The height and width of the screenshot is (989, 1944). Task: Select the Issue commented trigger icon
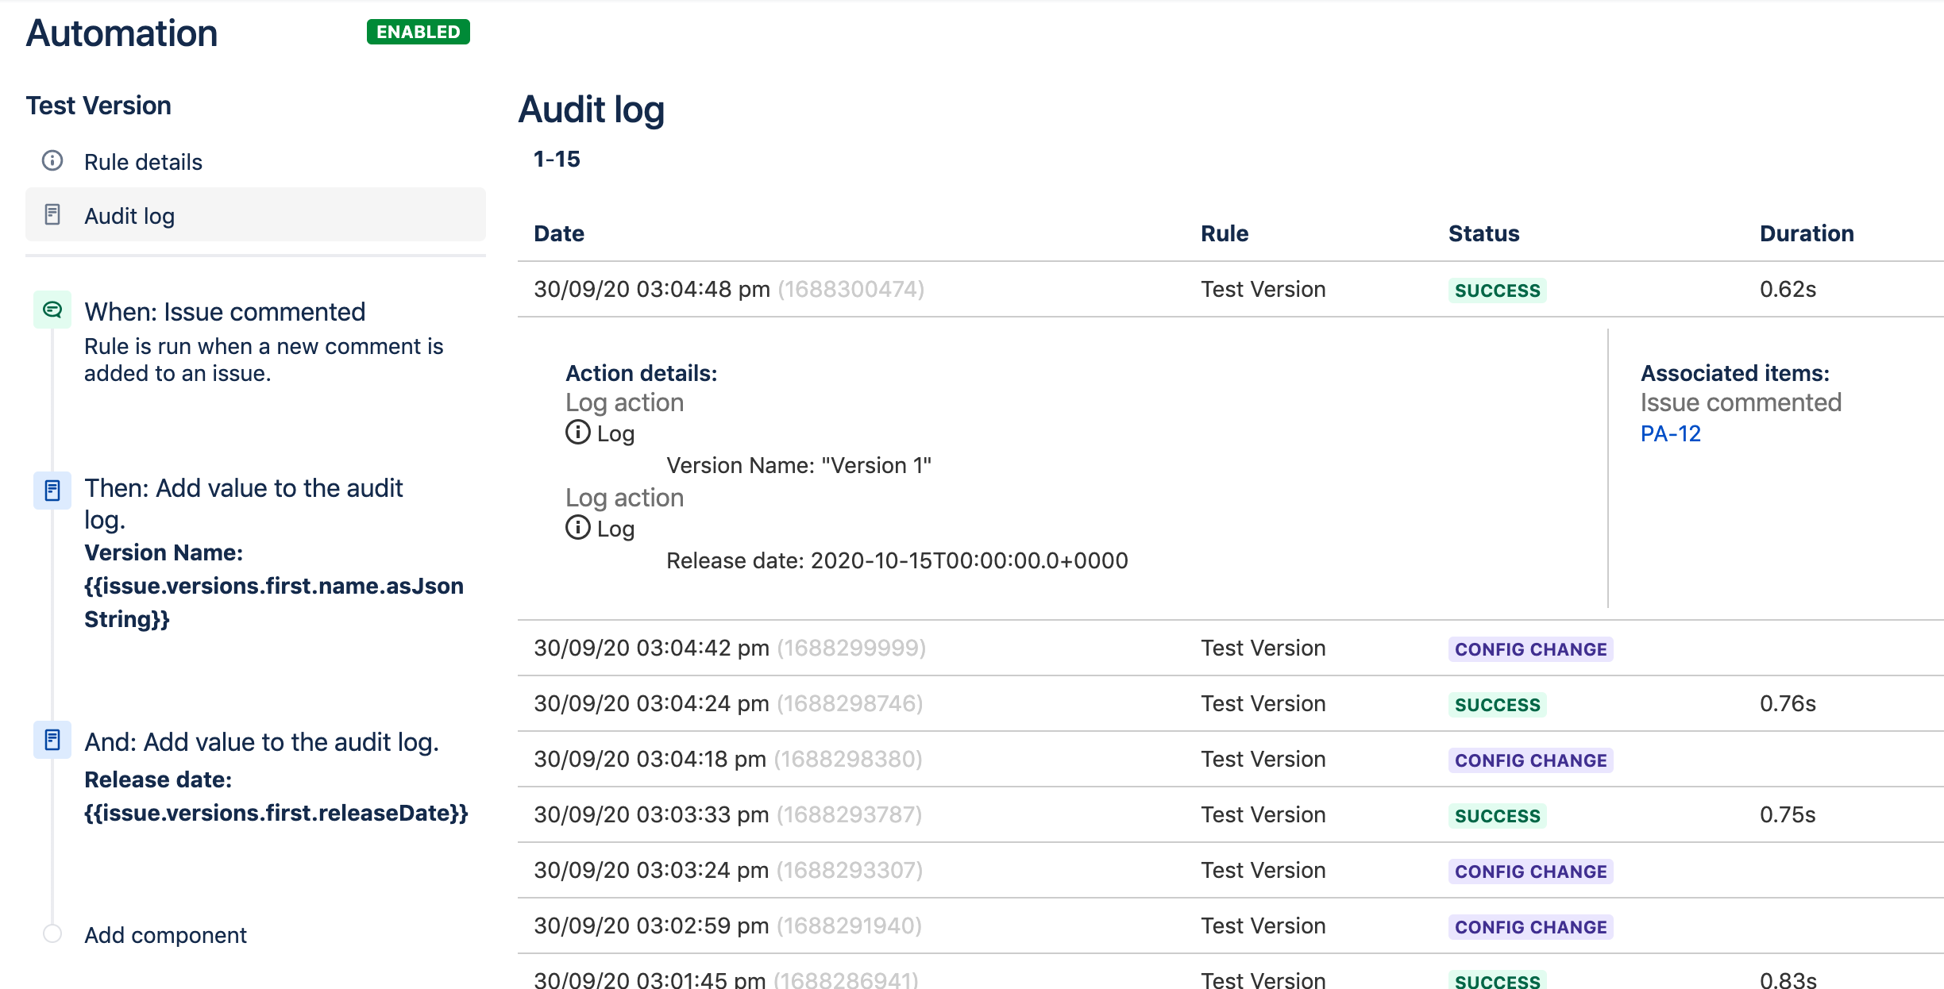click(x=52, y=310)
